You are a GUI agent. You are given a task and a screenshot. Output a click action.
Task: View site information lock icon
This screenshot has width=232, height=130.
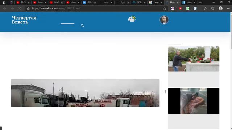(x=28, y=9)
